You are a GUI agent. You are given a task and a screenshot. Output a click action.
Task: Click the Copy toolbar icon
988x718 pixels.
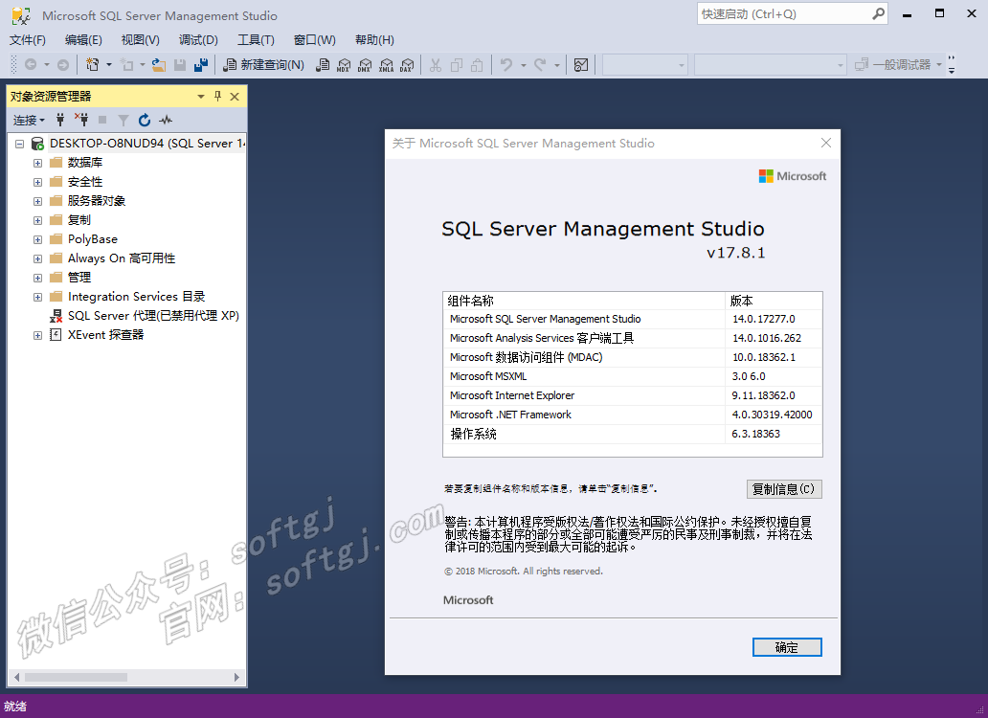[457, 64]
